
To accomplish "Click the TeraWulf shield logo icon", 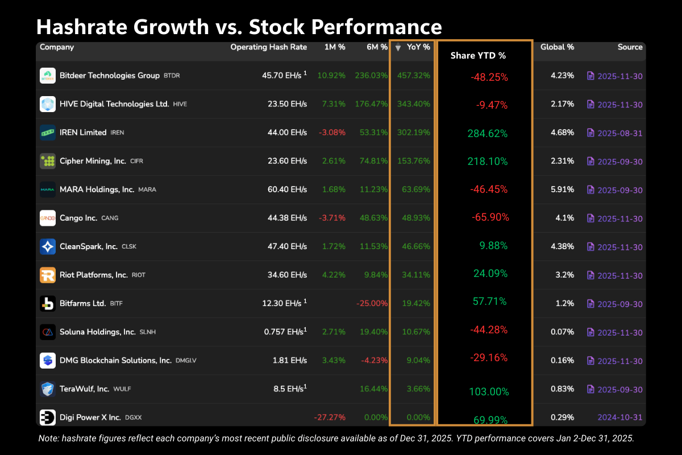I will [x=48, y=389].
